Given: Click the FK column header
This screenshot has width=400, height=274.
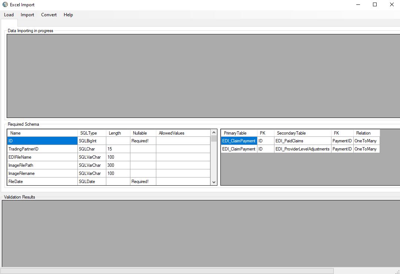Looking at the screenshot, I should [x=342, y=133].
